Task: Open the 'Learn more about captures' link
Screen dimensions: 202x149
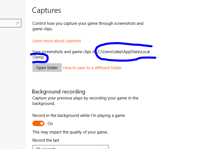Action: pyautogui.click(x=57, y=41)
